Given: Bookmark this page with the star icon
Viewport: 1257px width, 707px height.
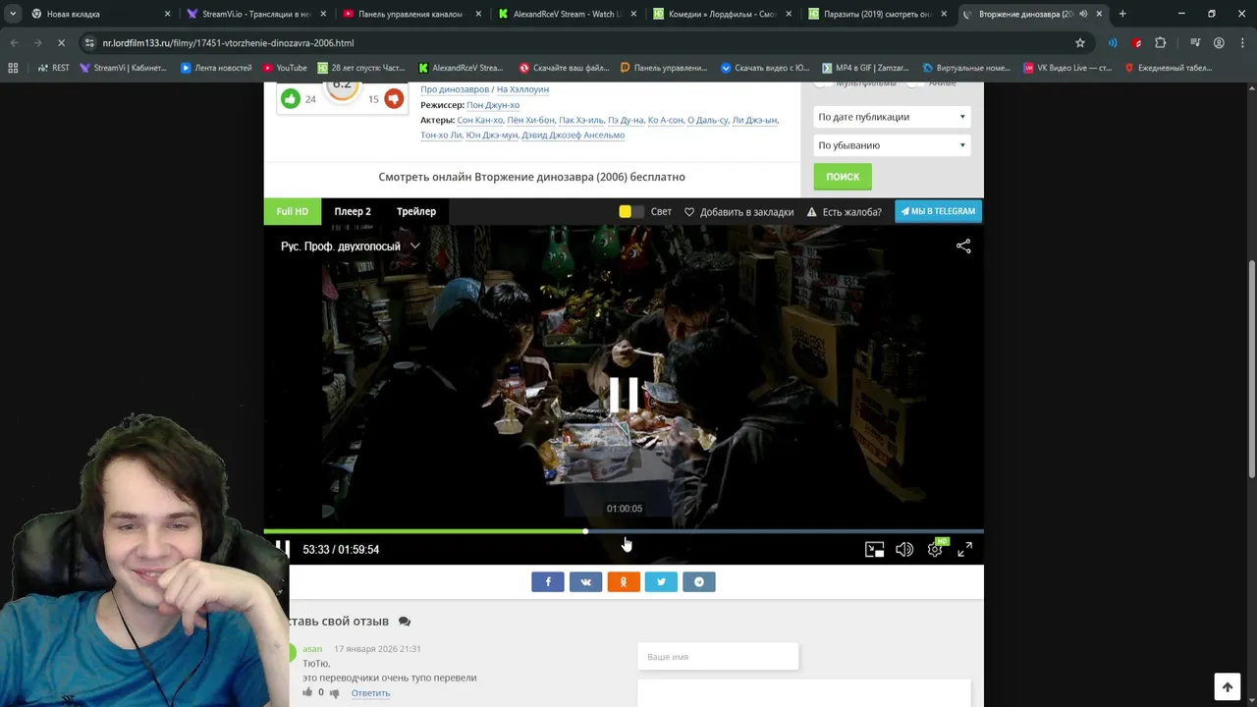Looking at the screenshot, I should click(x=1080, y=43).
